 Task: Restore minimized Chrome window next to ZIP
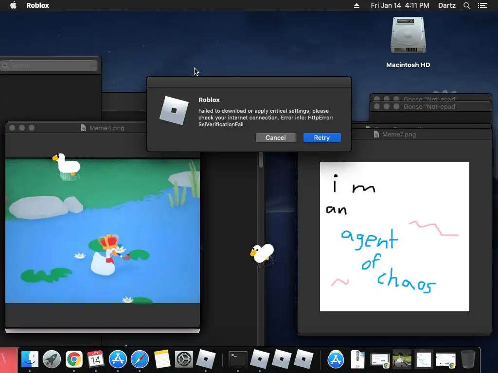point(379,361)
